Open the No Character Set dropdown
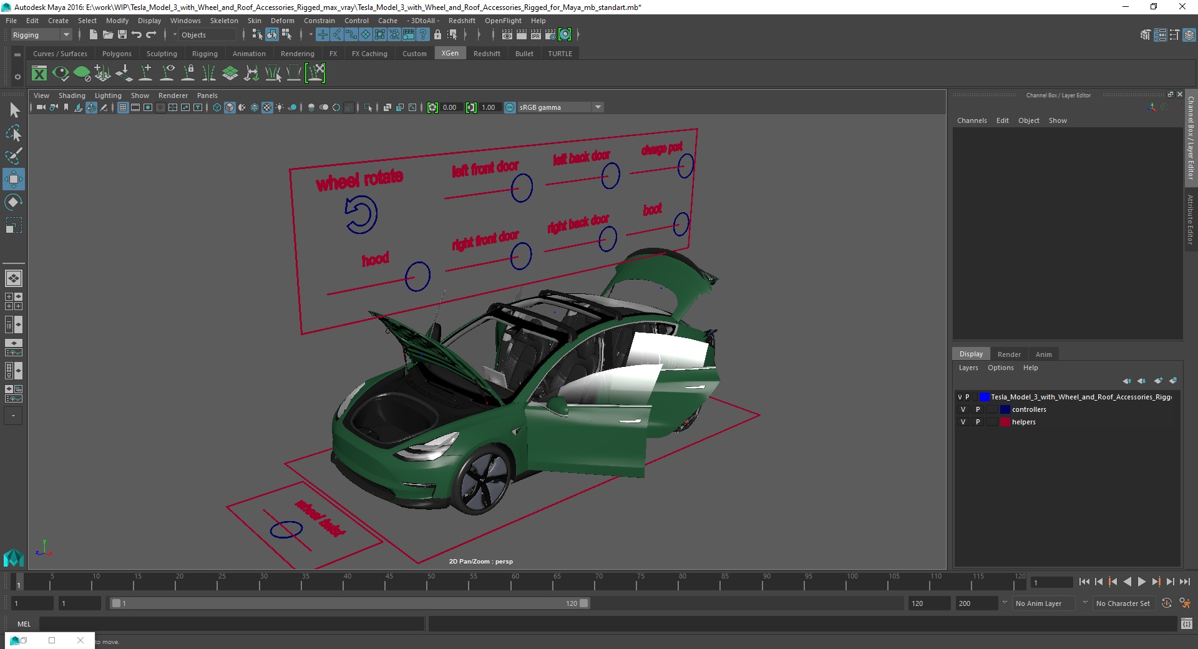The height and width of the screenshot is (649, 1198). 1123,603
